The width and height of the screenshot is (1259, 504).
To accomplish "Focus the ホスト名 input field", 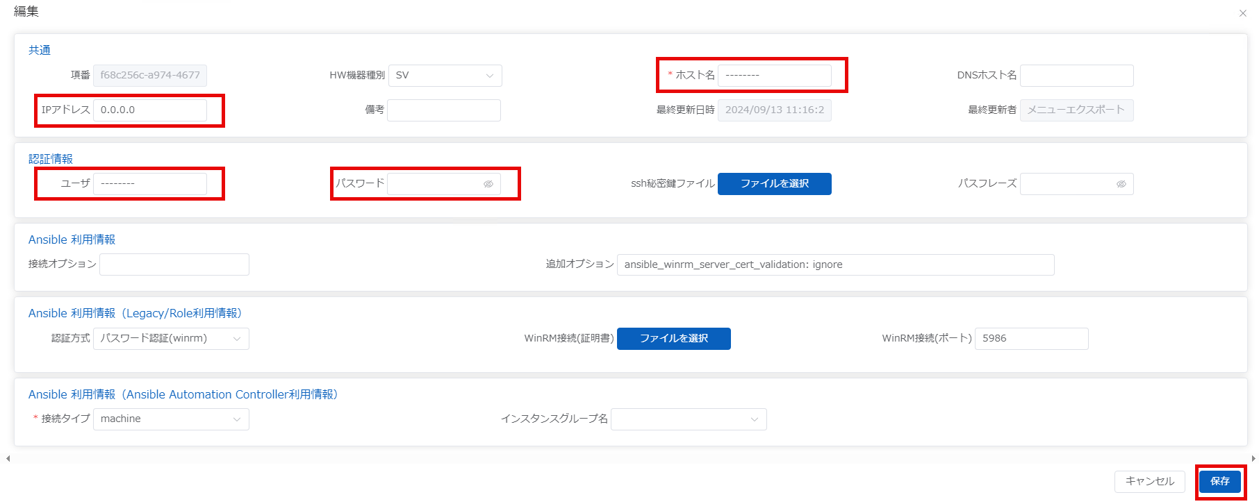I will click(774, 76).
